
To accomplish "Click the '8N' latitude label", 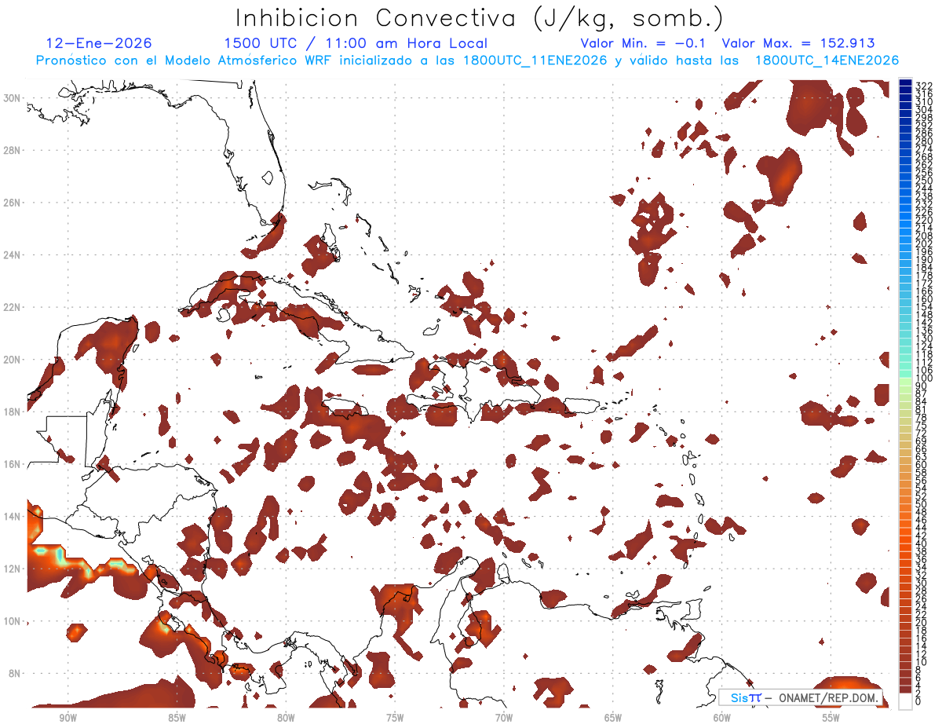I will click(x=15, y=673).
